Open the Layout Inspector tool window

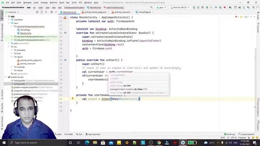click(x=247, y=134)
